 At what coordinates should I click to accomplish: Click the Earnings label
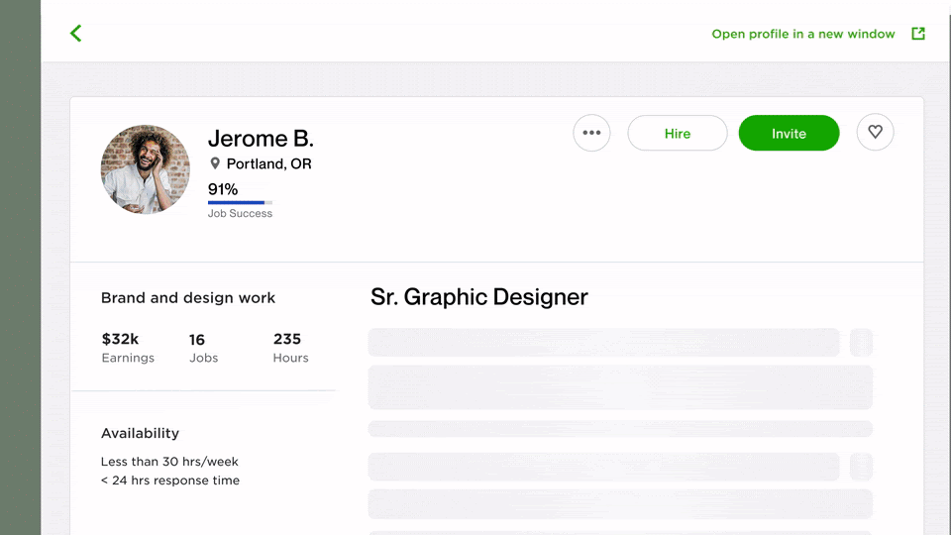click(128, 358)
